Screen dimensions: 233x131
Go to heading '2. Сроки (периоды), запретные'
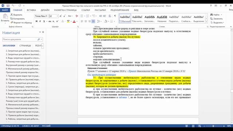(23, 87)
